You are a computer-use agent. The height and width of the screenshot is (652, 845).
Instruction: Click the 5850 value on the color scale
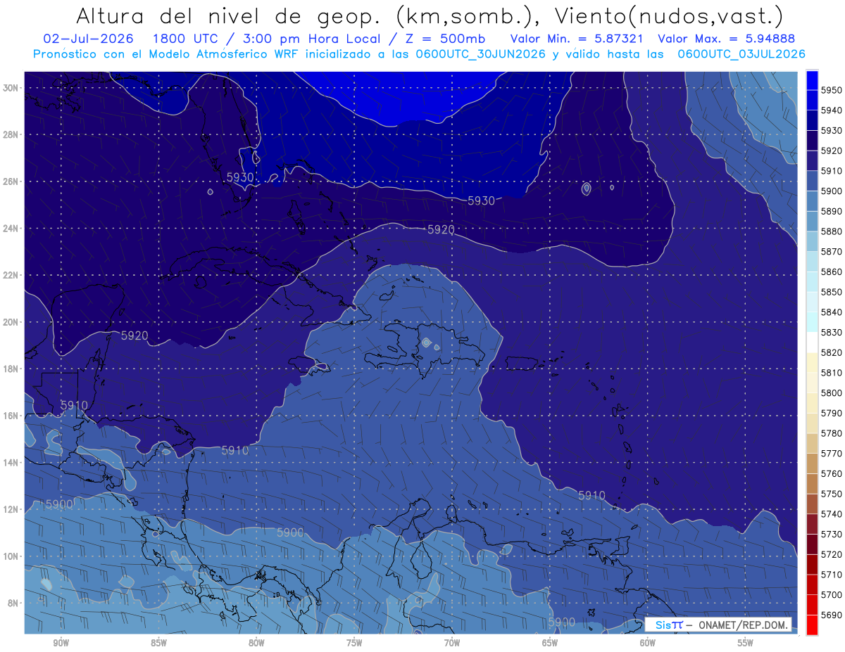pyautogui.click(x=832, y=292)
